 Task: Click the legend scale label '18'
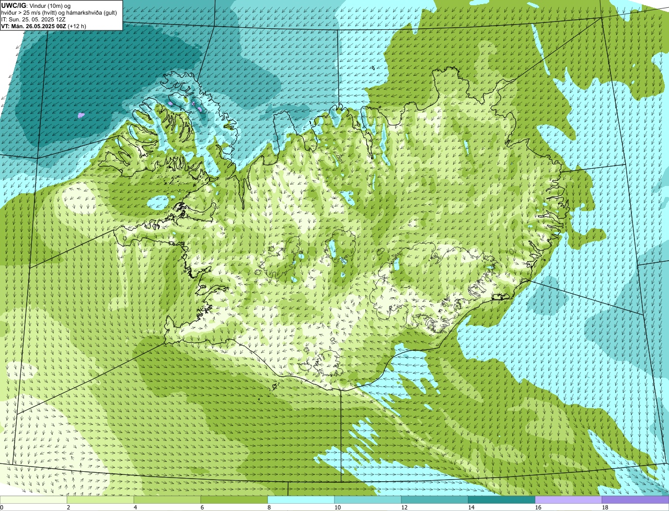605,507
